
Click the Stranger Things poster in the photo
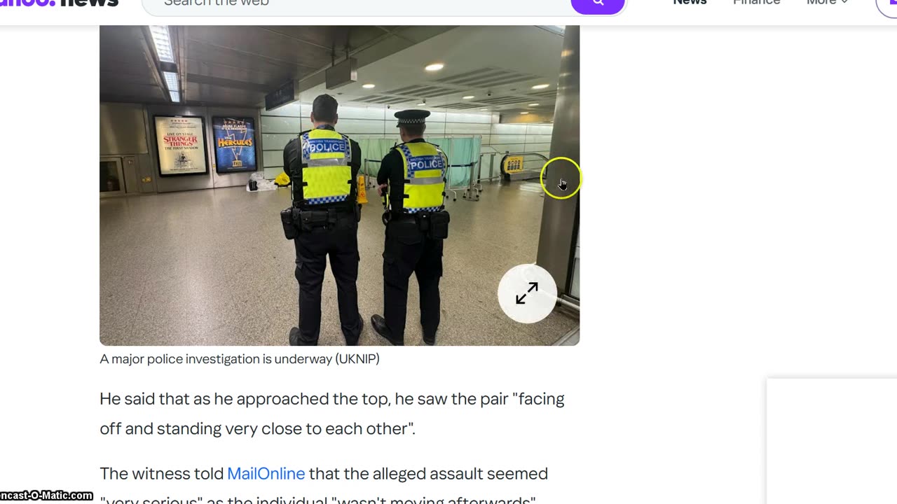[x=181, y=145]
